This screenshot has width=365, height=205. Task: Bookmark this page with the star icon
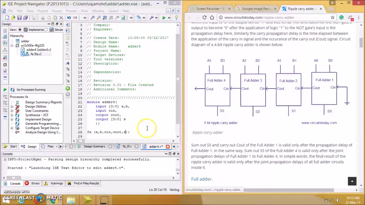(332, 17)
